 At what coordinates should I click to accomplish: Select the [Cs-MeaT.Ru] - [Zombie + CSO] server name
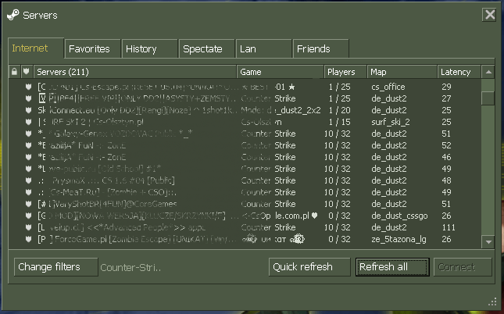click(x=107, y=192)
